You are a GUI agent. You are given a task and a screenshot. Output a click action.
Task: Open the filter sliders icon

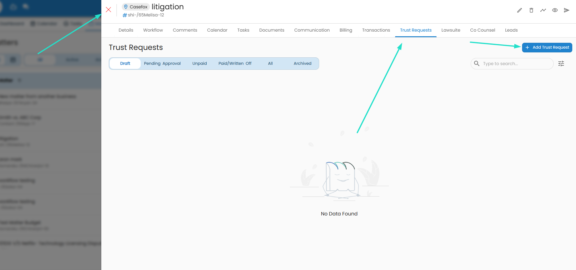(x=561, y=64)
